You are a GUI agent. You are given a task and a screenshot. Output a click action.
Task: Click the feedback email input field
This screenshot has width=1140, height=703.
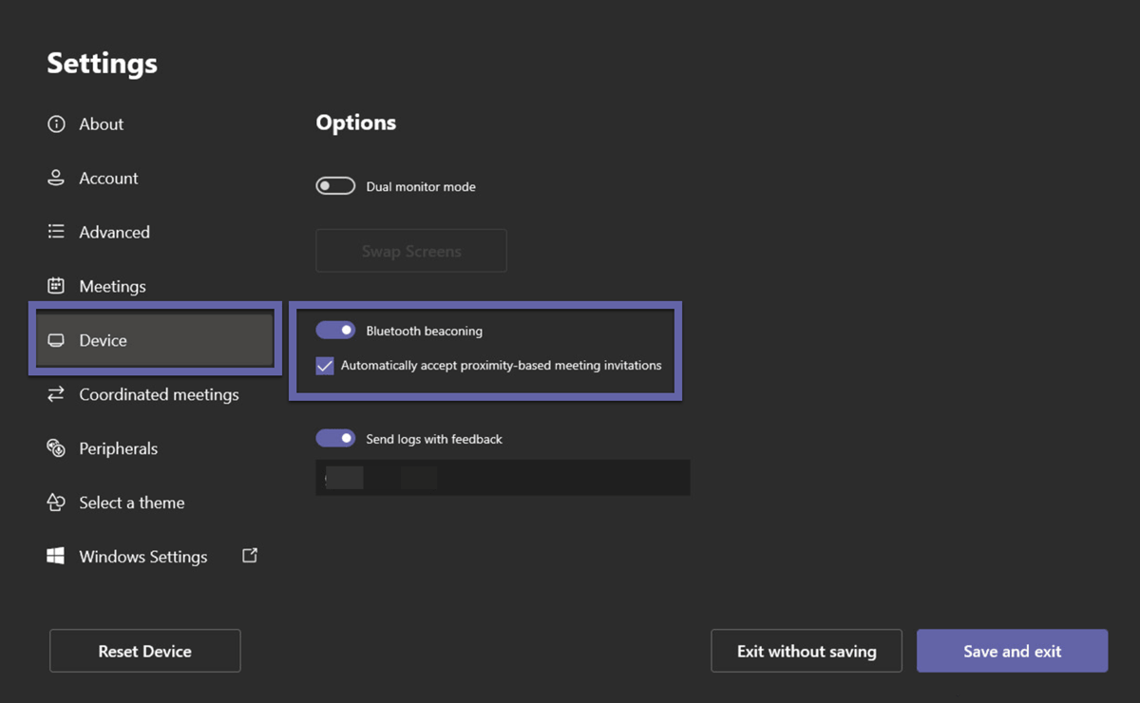(503, 478)
